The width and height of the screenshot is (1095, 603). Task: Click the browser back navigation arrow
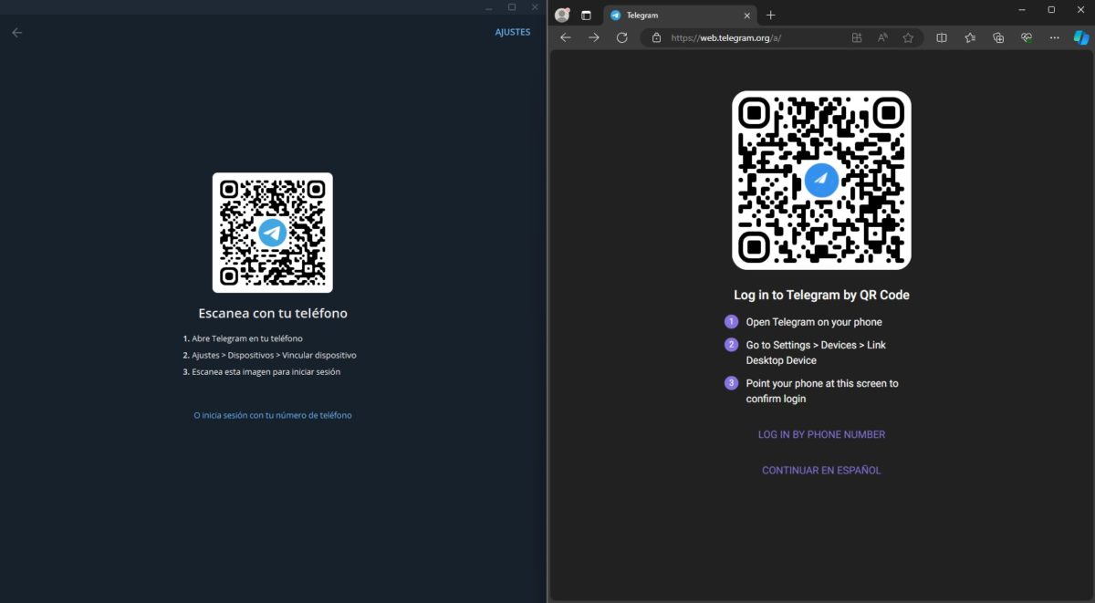click(565, 37)
